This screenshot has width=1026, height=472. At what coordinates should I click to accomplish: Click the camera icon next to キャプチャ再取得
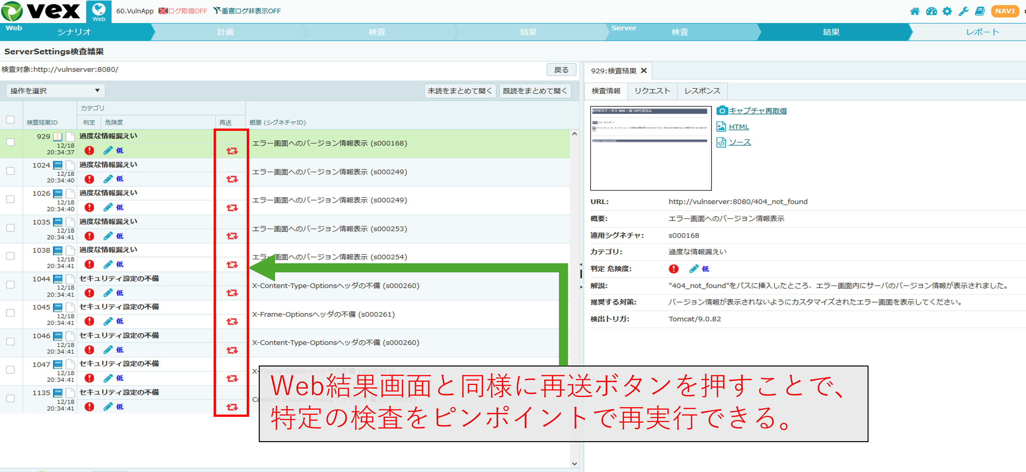point(722,110)
